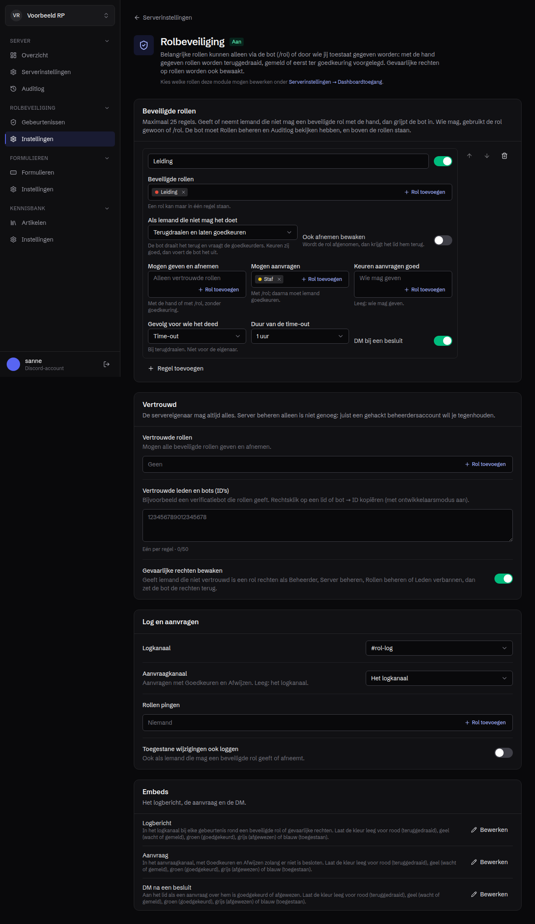Move the Leiding rule up
Image resolution: width=535 pixels, height=924 pixels.
tap(469, 156)
